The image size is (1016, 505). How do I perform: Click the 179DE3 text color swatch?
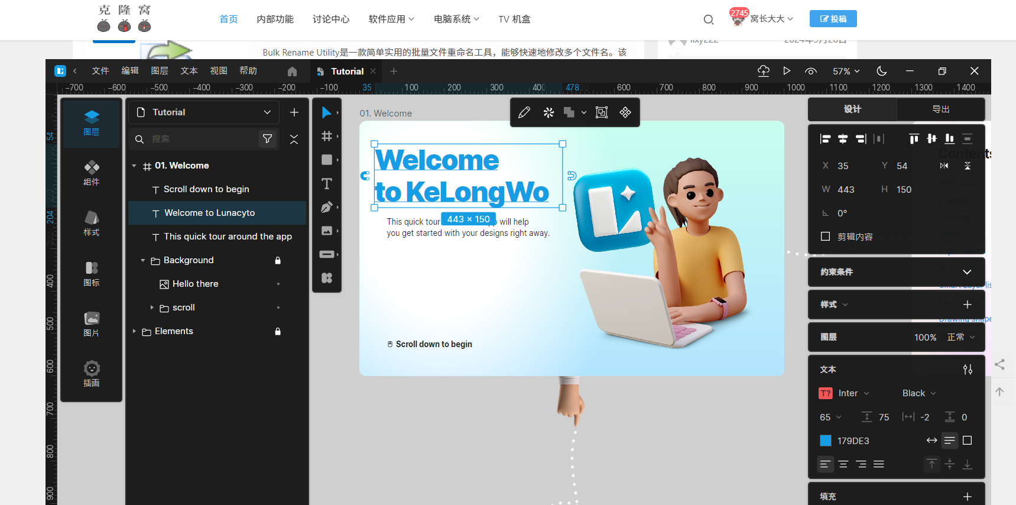(x=826, y=441)
